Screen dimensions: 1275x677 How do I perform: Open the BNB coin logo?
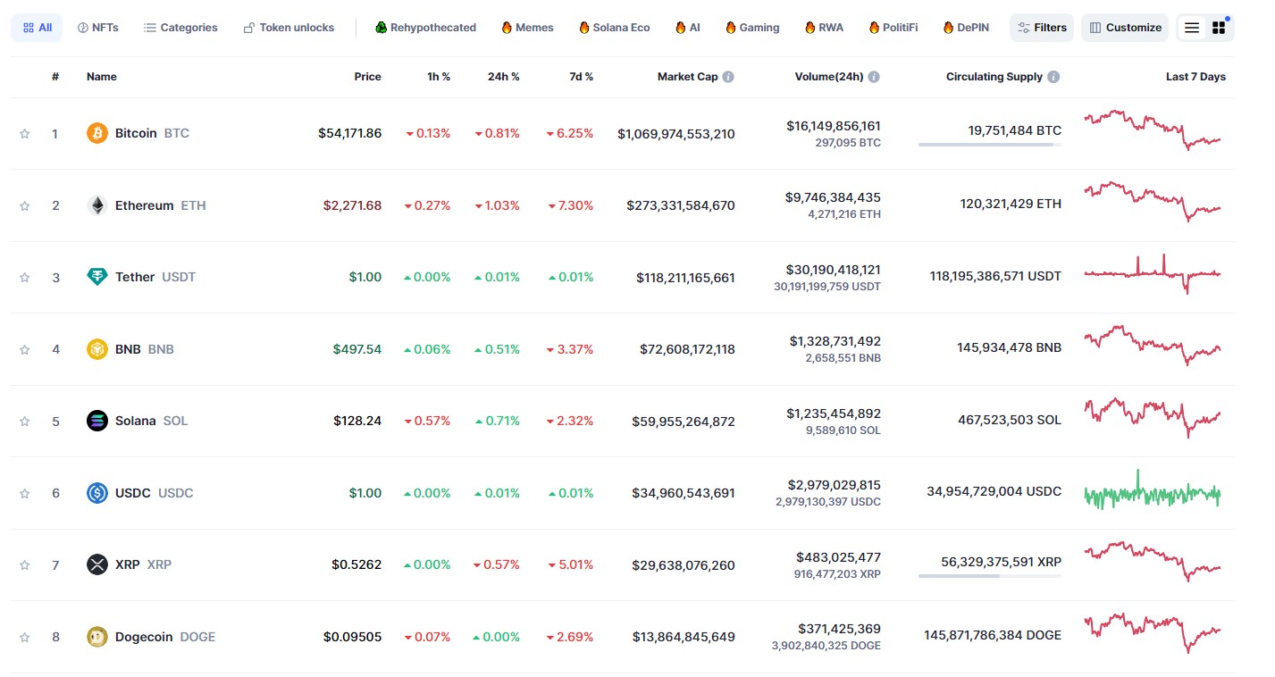97,349
